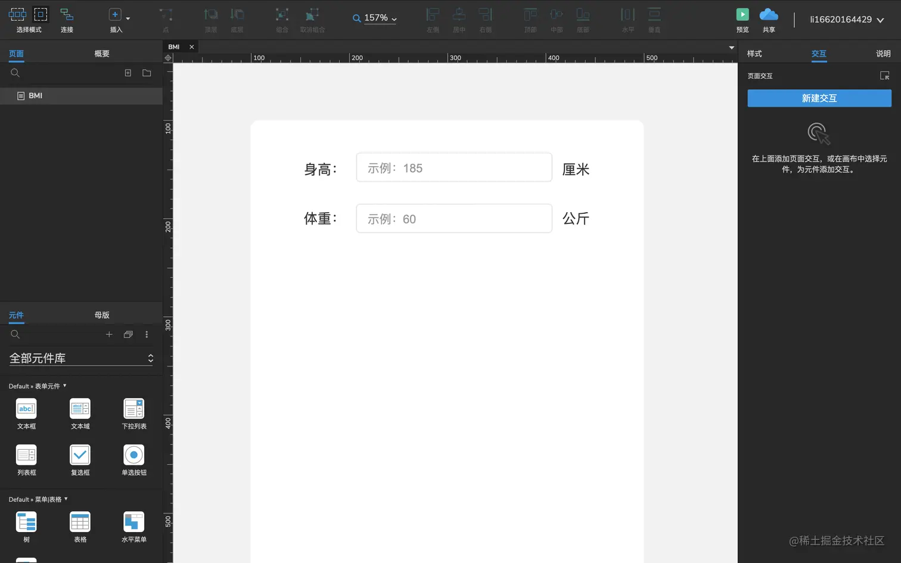The height and width of the screenshot is (563, 901).
Task: Select the 水平菜单 horizontal menu widget
Action: click(x=133, y=527)
